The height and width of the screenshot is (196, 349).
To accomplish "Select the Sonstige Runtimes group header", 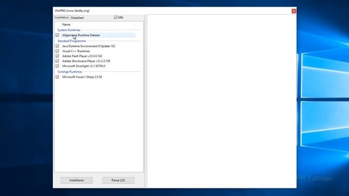I will tap(70, 72).
